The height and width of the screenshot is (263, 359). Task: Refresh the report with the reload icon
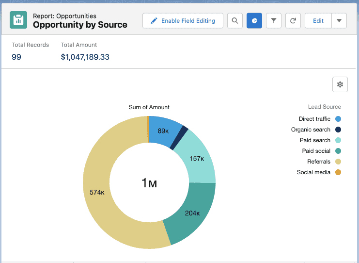293,21
